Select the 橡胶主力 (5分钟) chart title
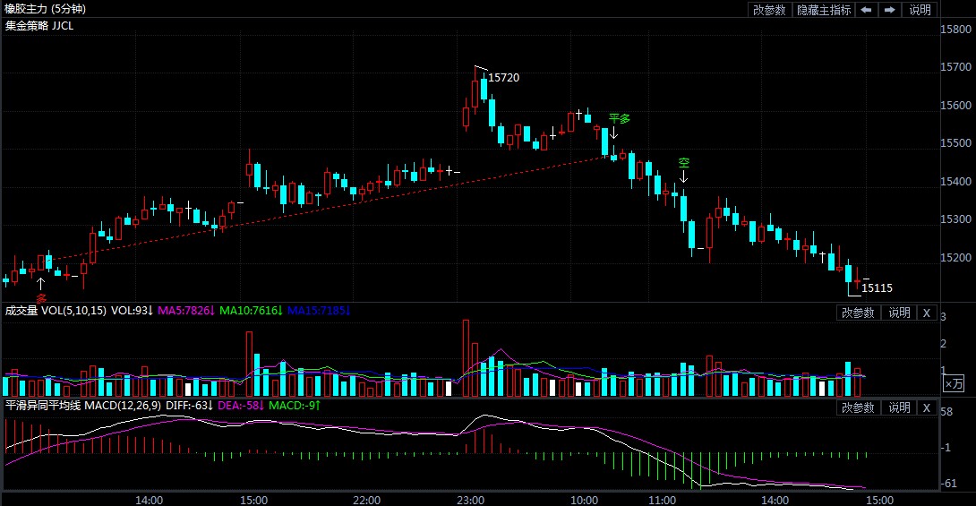This screenshot has width=976, height=506. 45,9
